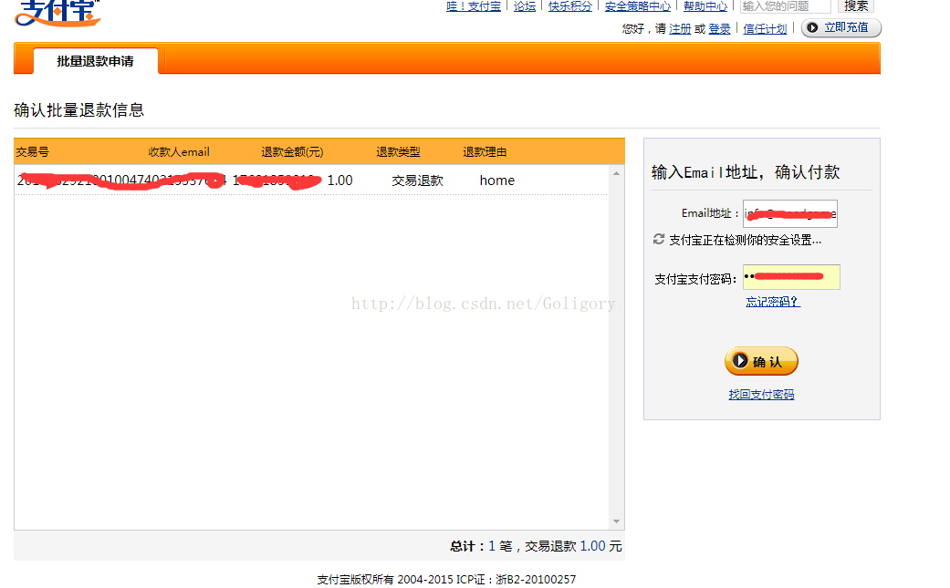Click the 忘记密码? link
Screen dimensions: 950x588
pyautogui.click(x=773, y=301)
